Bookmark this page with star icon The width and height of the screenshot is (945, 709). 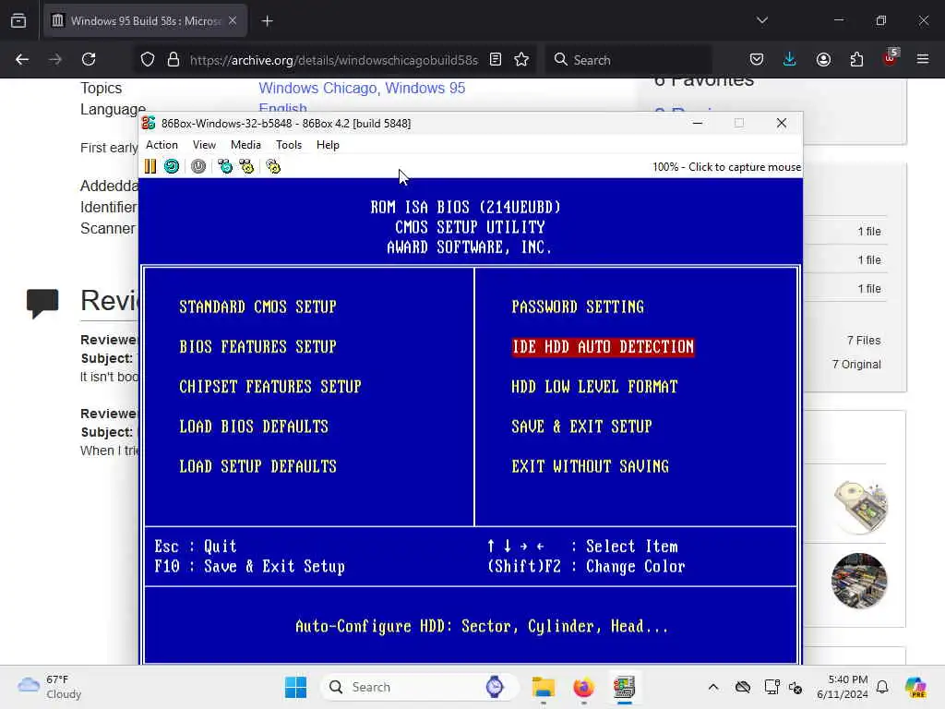click(x=522, y=59)
